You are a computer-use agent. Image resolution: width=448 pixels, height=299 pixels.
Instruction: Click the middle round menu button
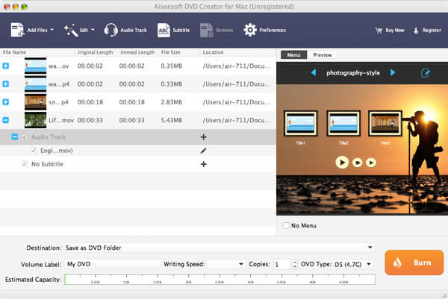pos(358,163)
